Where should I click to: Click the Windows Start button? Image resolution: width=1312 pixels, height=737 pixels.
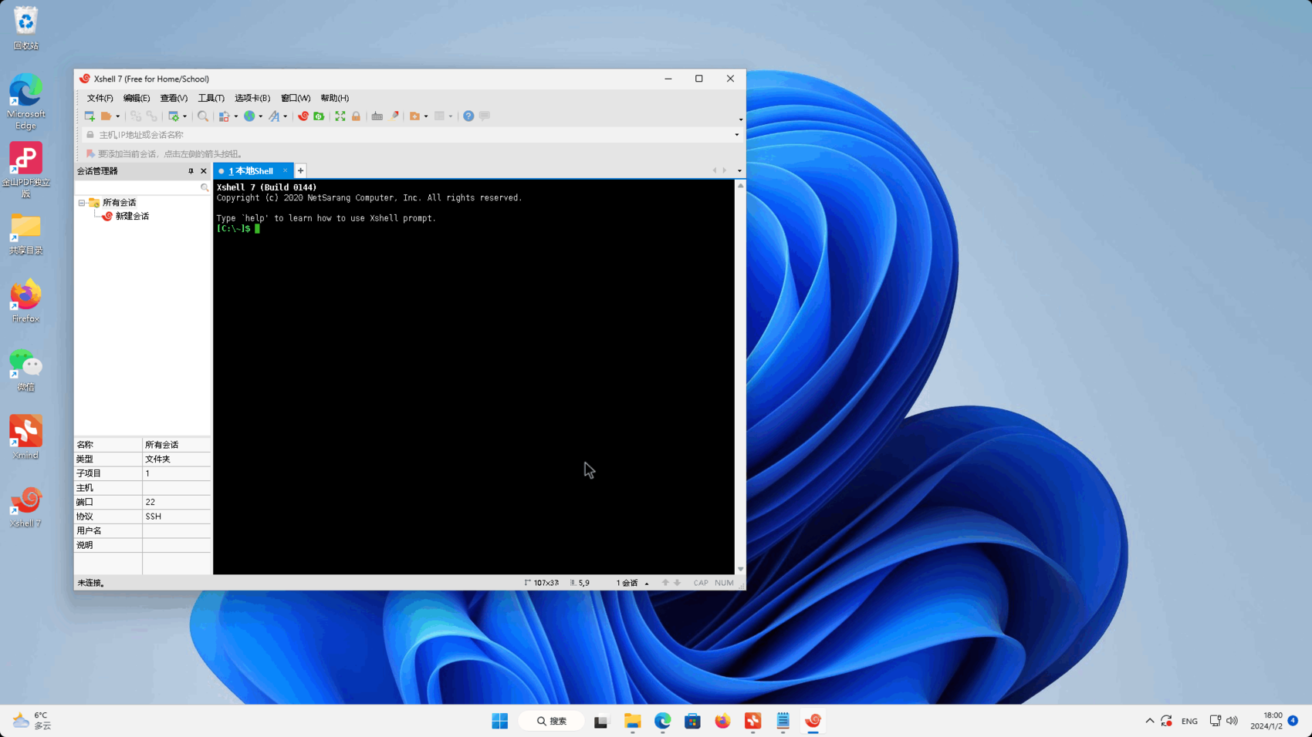tap(500, 721)
